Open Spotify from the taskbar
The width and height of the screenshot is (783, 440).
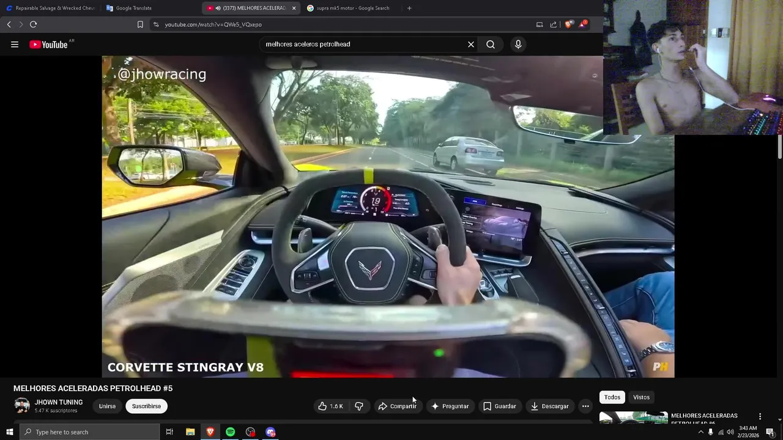(x=230, y=432)
